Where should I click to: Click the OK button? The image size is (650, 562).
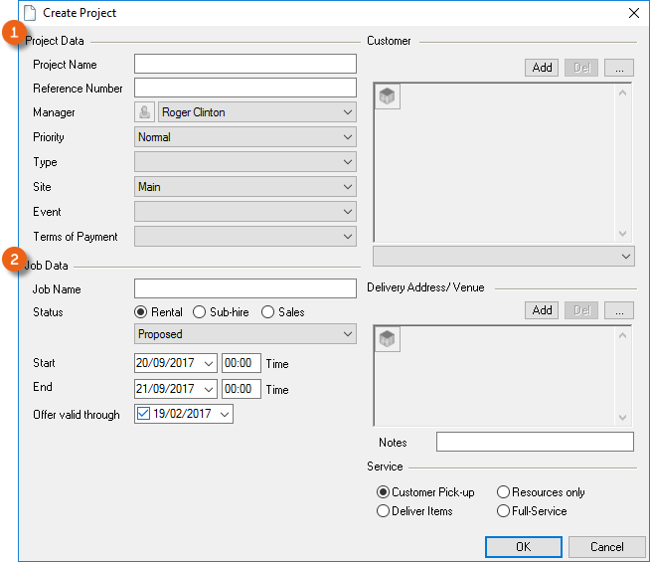pos(523,546)
